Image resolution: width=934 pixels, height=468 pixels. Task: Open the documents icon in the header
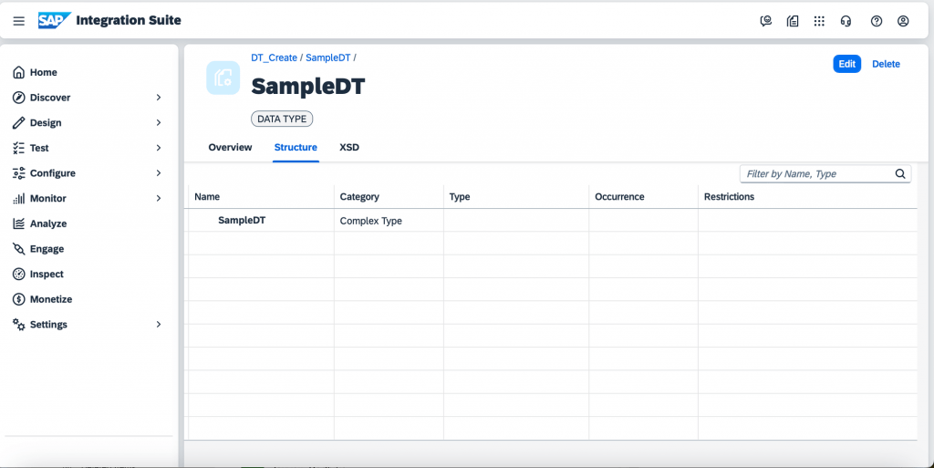[x=793, y=21]
